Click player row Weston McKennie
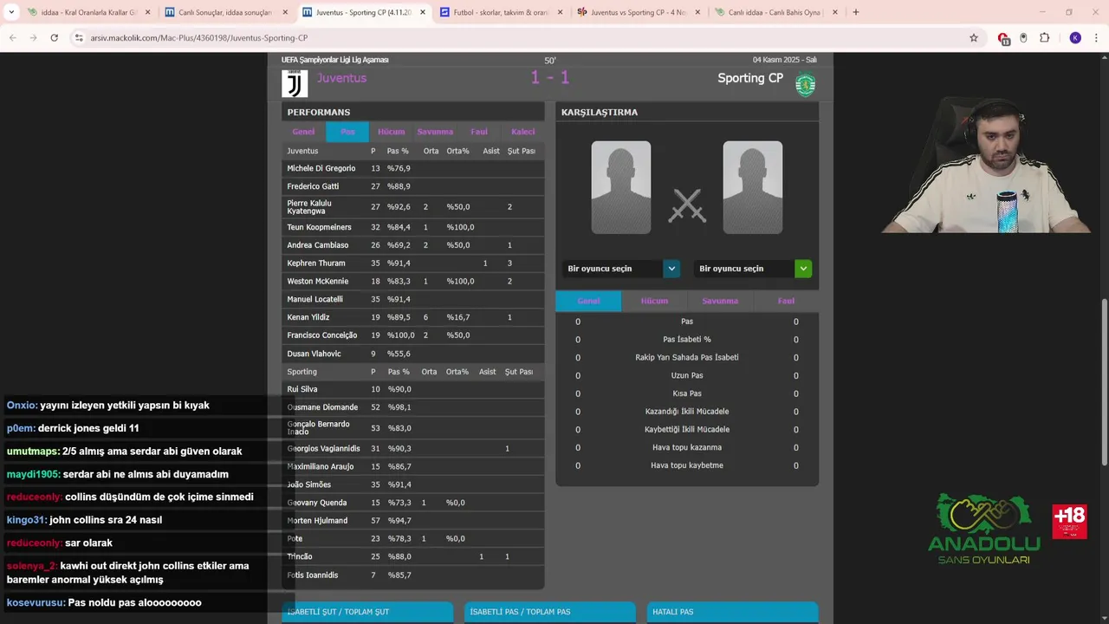The width and height of the screenshot is (1109, 624). [x=413, y=282]
